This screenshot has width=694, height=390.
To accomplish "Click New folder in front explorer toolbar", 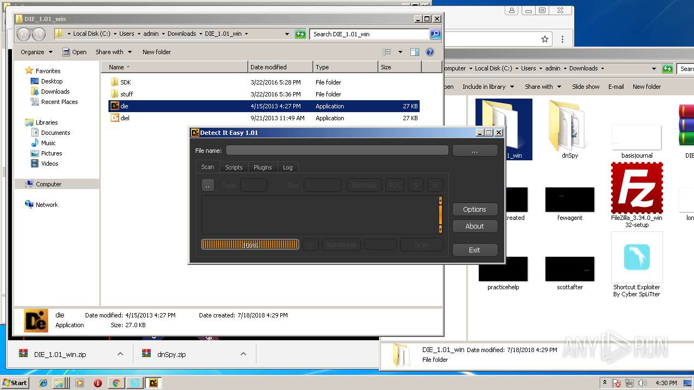I will tap(157, 52).
